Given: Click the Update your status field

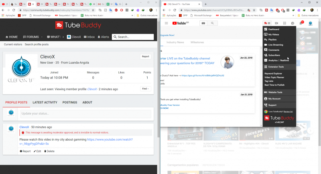Looking at the screenshot, I should [85, 114].
